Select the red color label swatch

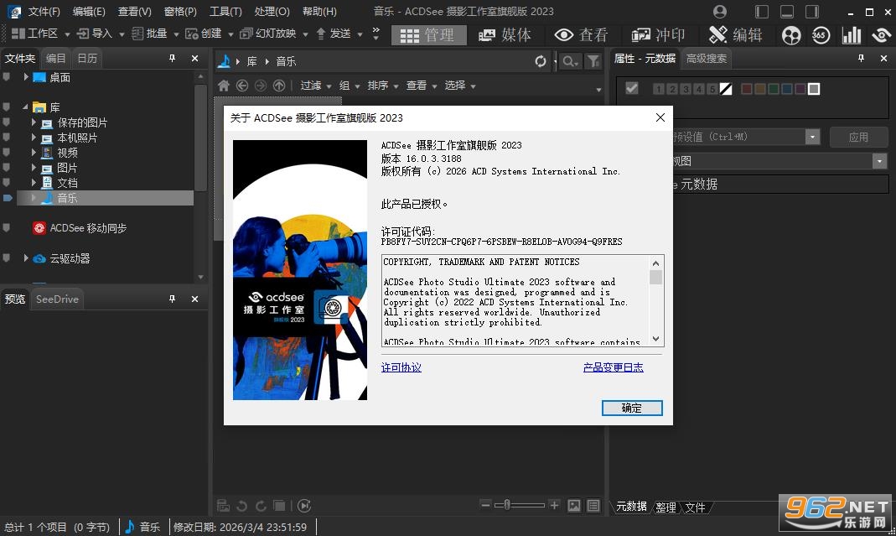[x=746, y=89]
